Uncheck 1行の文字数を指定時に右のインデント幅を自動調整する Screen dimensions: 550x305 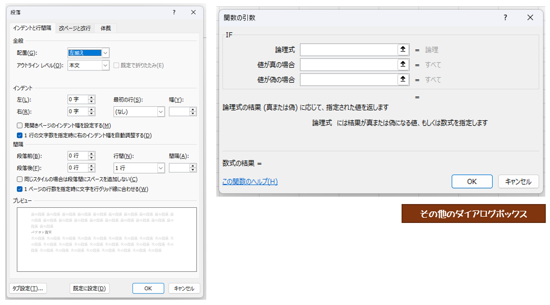20,135
